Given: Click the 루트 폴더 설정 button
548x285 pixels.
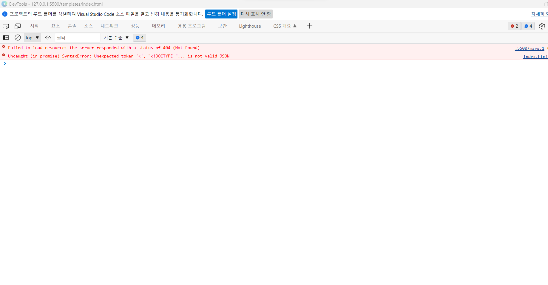Looking at the screenshot, I should pyautogui.click(x=221, y=14).
